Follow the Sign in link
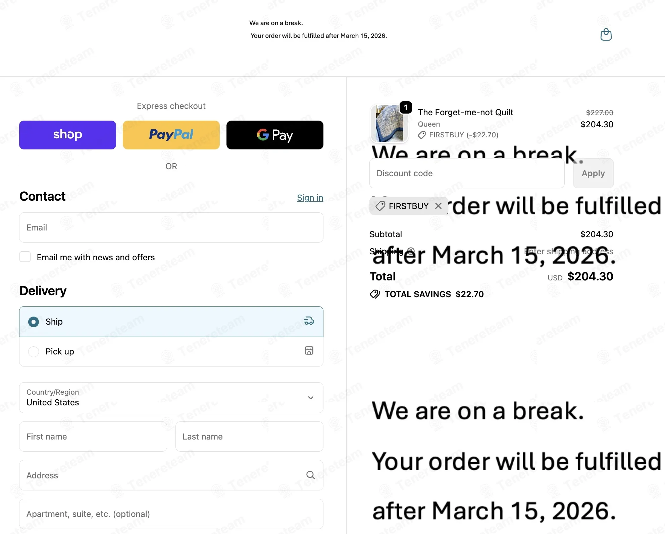The height and width of the screenshot is (534, 665). click(310, 198)
